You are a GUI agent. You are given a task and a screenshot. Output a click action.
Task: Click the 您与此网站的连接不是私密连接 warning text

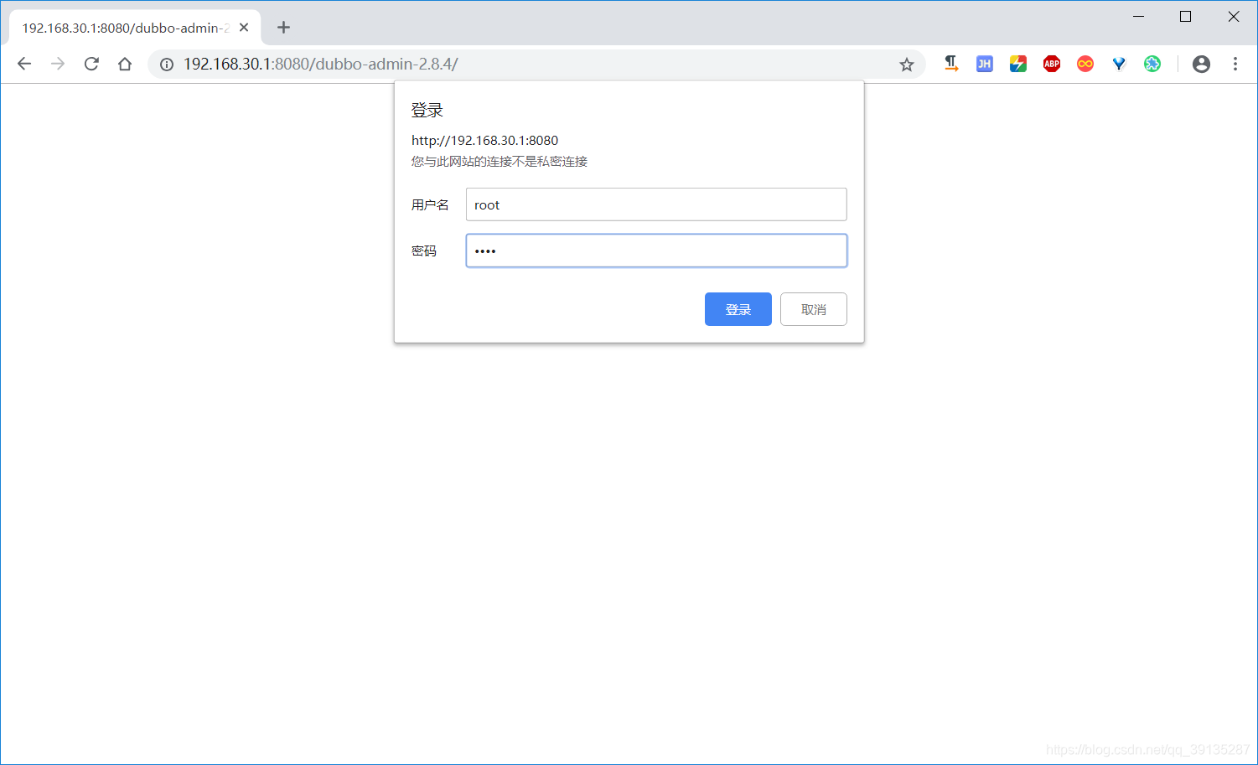click(500, 162)
